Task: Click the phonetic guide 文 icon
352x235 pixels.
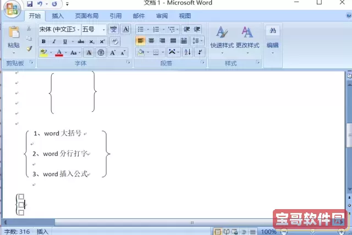Action: (x=113, y=29)
